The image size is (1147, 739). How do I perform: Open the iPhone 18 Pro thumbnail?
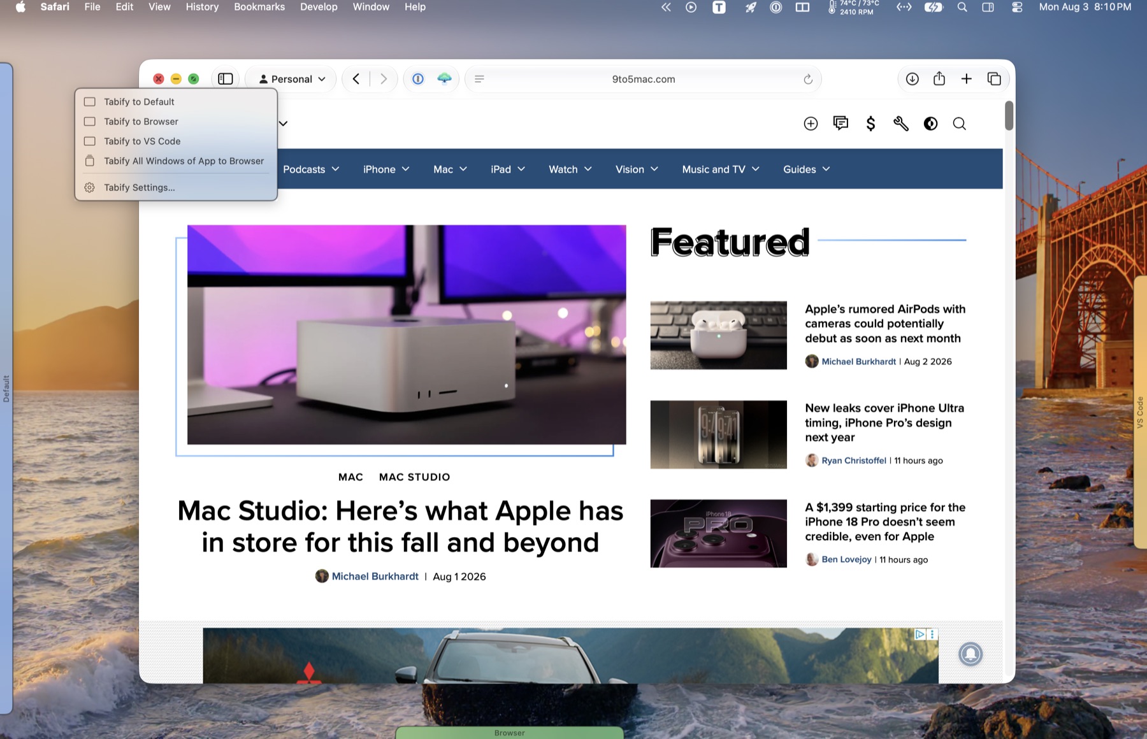click(718, 533)
